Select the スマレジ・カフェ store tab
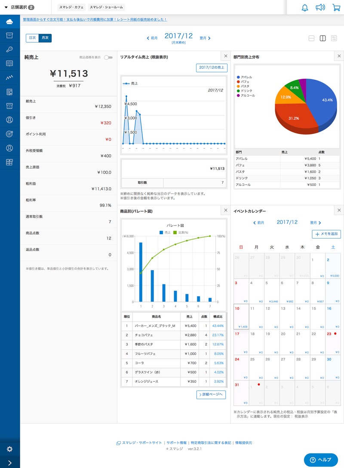344x468 pixels. pyautogui.click(x=72, y=7)
